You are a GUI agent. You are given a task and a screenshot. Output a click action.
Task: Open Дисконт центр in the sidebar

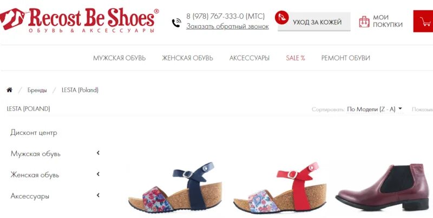34,133
